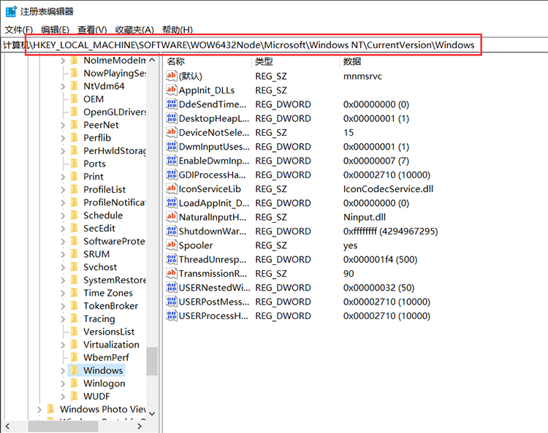
Task: Click the AppInit_DLLs string value icon
Action: 172,91
